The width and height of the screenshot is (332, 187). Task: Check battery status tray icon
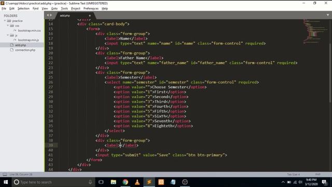tap(289, 182)
